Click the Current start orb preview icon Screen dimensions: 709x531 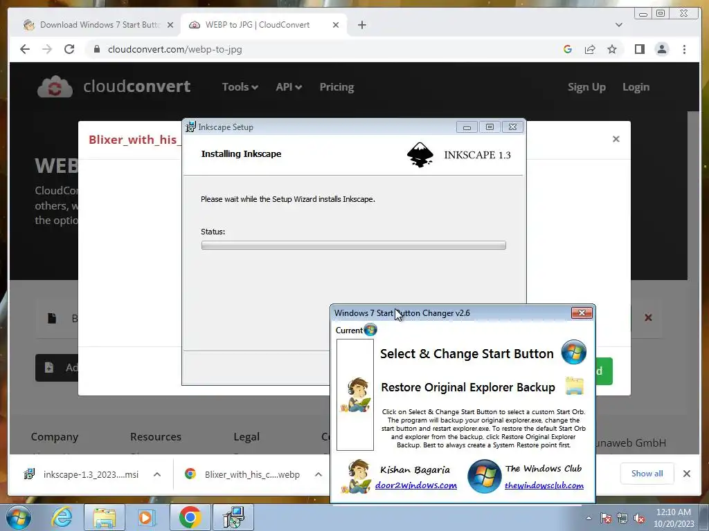(x=370, y=330)
